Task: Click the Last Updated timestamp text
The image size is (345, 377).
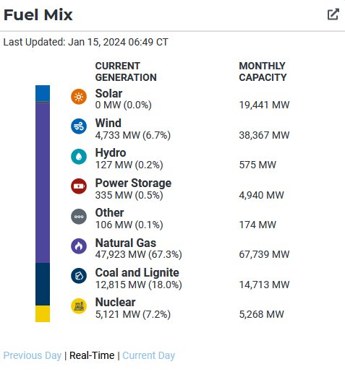Action: pos(85,42)
